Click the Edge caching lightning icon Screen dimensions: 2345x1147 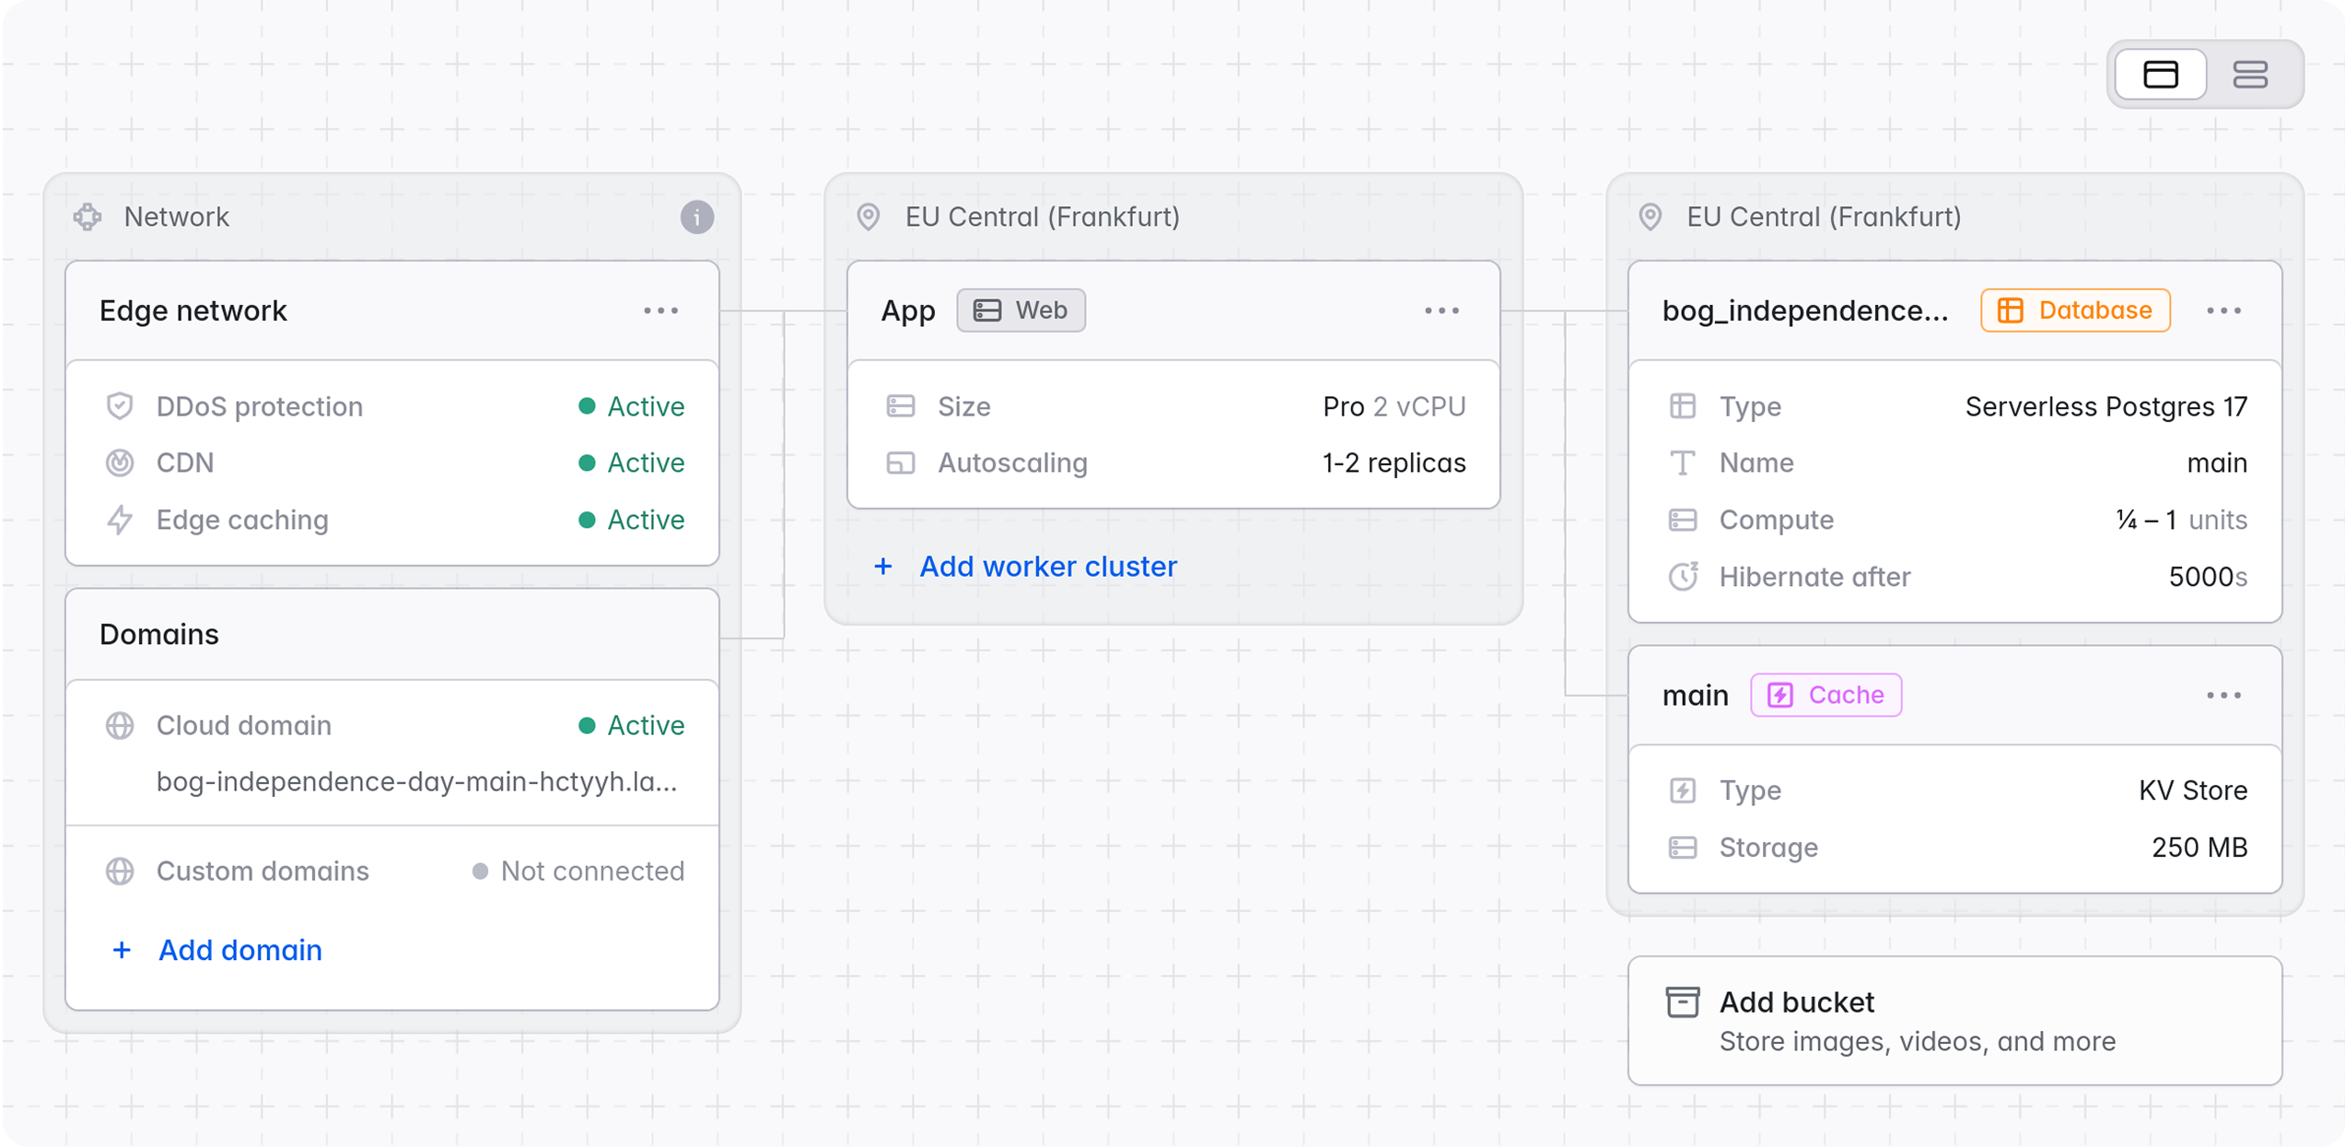120,521
